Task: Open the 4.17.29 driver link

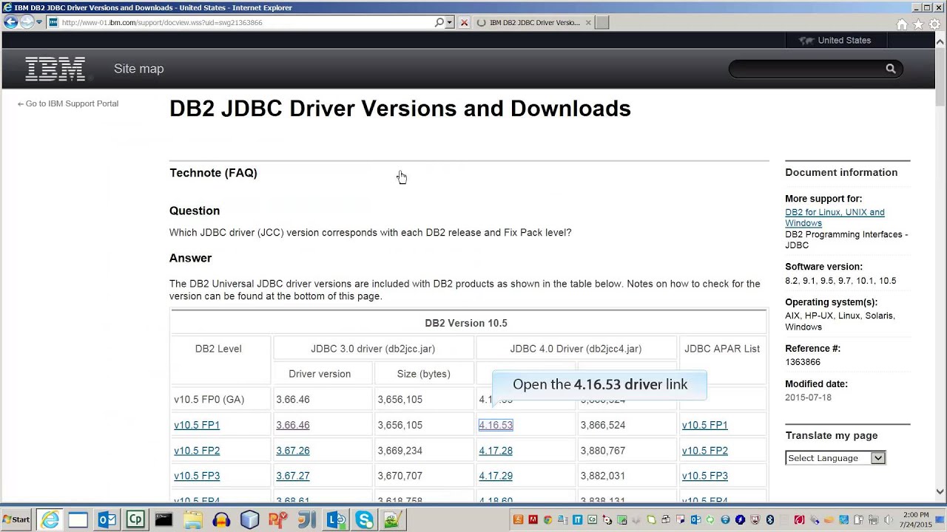Action: (496, 476)
